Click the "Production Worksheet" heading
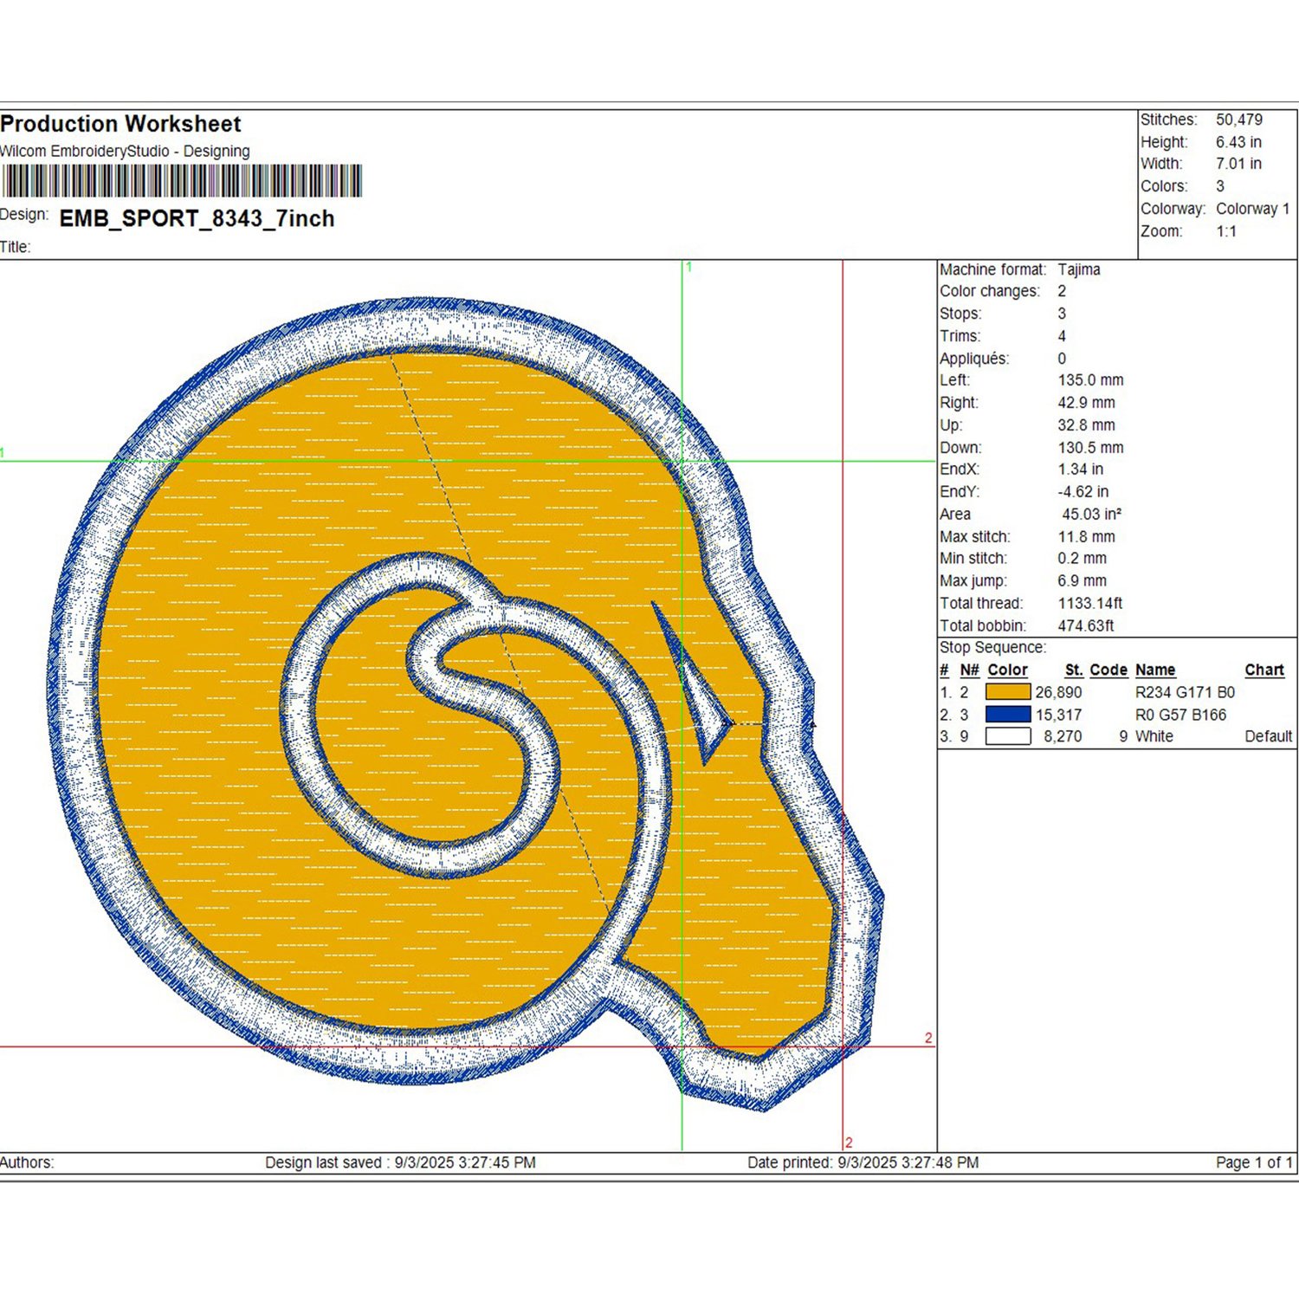Image resolution: width=1299 pixels, height=1295 pixels. pos(120,124)
